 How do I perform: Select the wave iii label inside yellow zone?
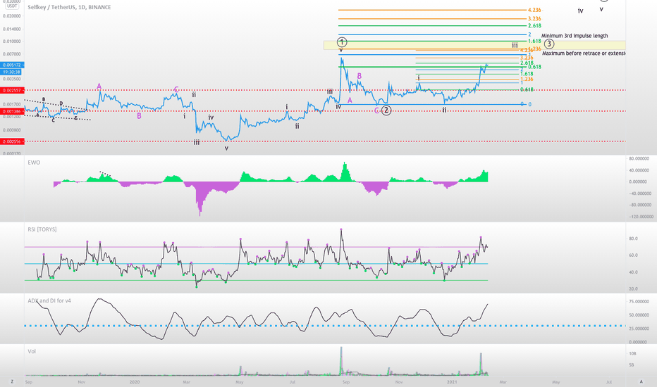[x=515, y=45]
